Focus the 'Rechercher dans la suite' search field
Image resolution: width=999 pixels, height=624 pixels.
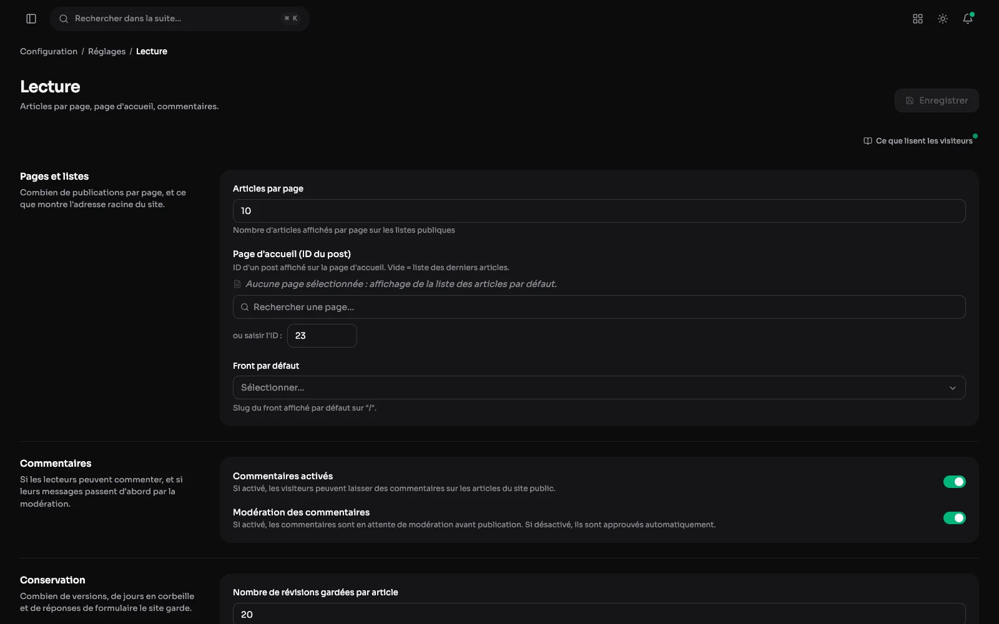pyautogui.click(x=180, y=19)
